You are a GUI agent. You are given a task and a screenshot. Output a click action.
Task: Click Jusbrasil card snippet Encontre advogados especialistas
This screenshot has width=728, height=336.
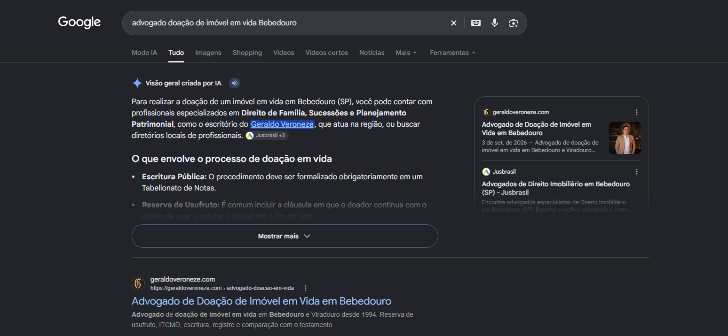click(557, 206)
